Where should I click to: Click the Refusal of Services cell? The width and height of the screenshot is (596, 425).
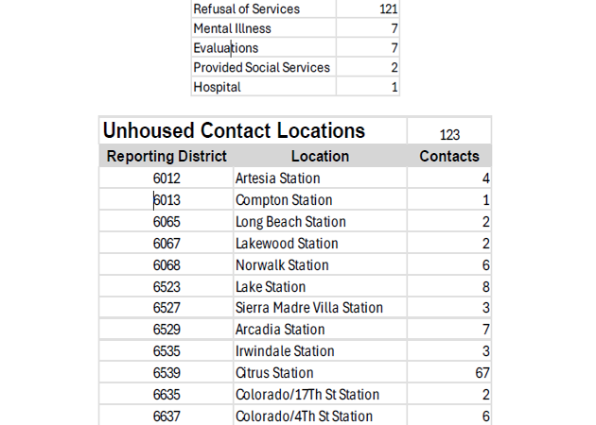(246, 9)
